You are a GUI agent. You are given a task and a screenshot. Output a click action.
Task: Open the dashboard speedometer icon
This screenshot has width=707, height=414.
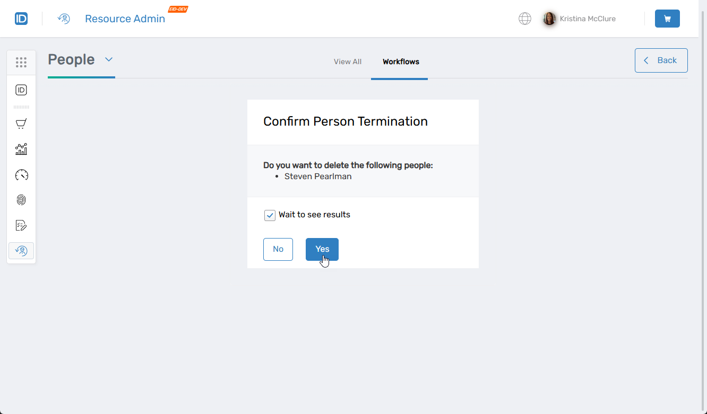click(21, 174)
